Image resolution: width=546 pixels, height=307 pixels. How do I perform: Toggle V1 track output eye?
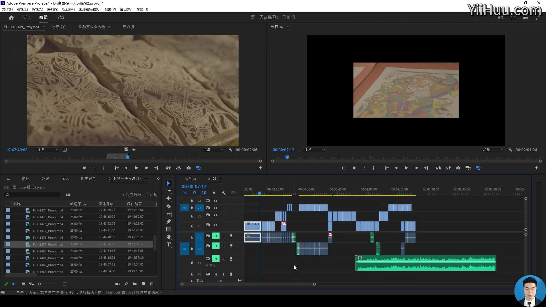[x=216, y=225]
